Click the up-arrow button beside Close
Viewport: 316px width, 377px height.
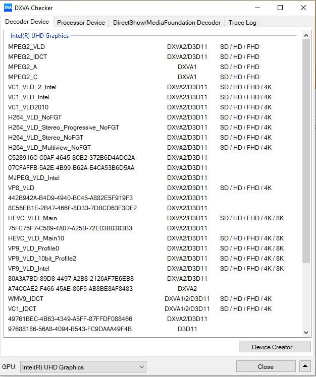(x=305, y=366)
